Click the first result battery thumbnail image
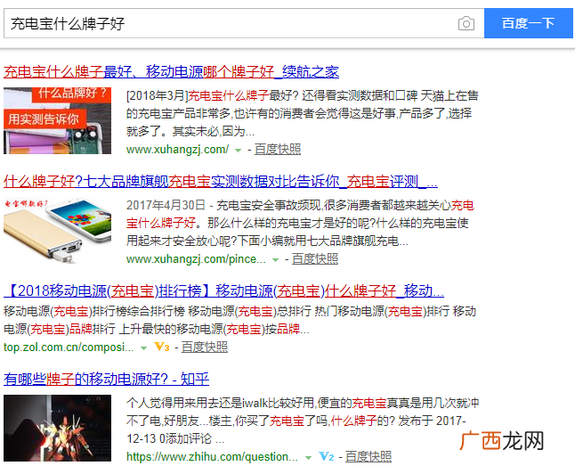This screenshot has height=466, width=575. pyautogui.click(x=57, y=120)
